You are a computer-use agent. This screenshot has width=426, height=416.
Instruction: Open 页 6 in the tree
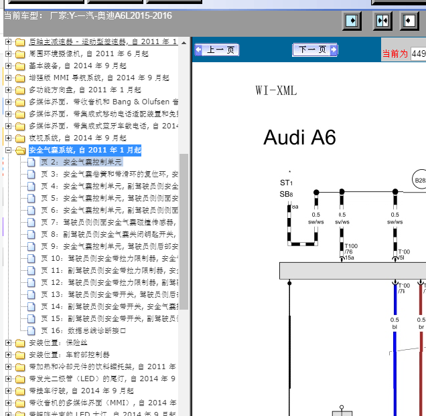pos(109,210)
